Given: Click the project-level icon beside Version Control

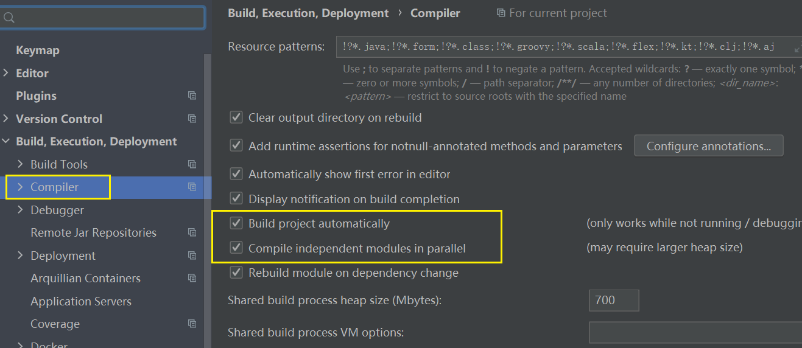Looking at the screenshot, I should pos(192,119).
